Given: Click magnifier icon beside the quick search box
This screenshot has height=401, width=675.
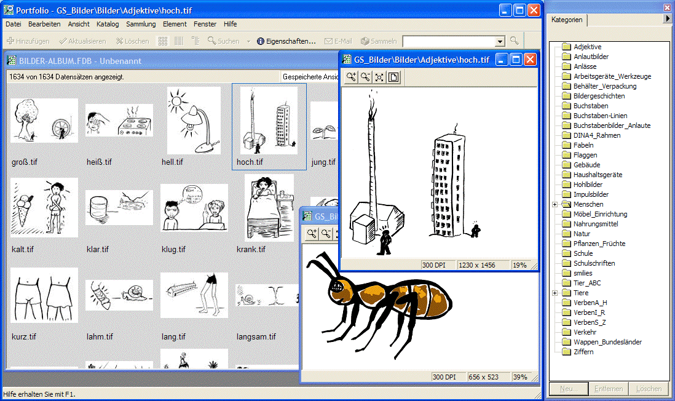Looking at the screenshot, I should tap(515, 41).
